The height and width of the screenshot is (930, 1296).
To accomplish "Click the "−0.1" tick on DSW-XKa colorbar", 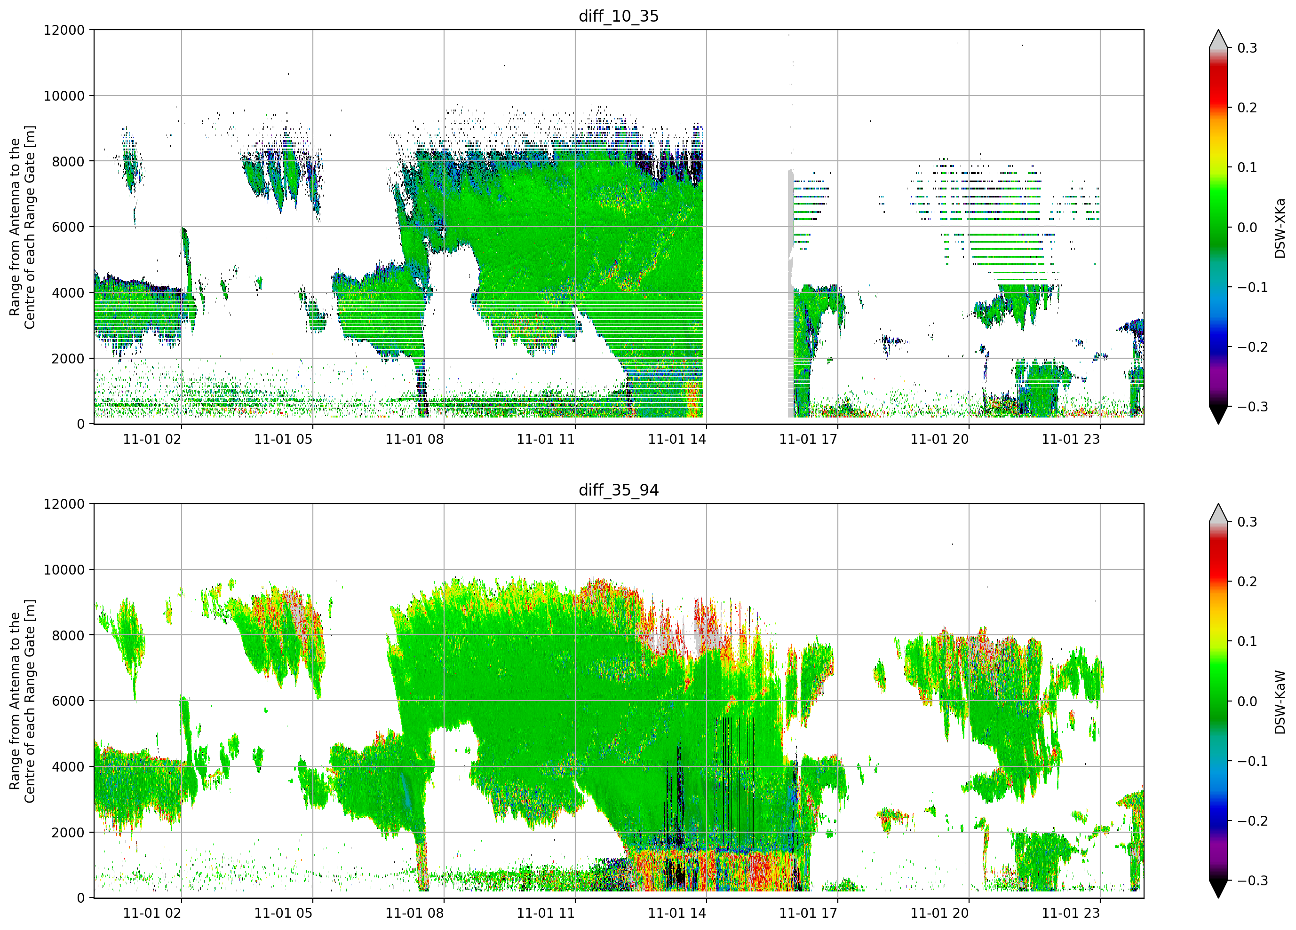I will click(1253, 287).
